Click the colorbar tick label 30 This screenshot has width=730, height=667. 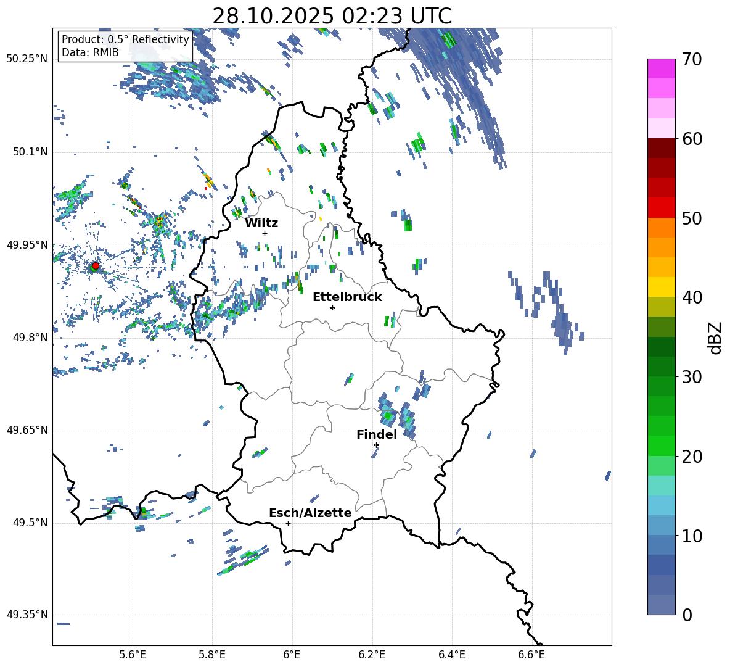point(691,377)
